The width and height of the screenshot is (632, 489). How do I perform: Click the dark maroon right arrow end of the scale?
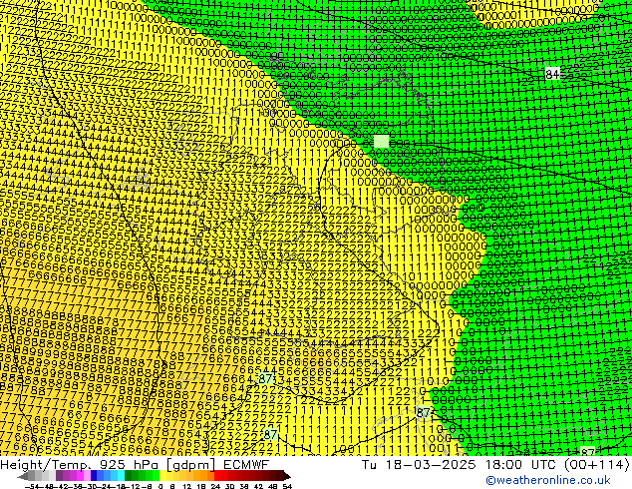click(286, 476)
